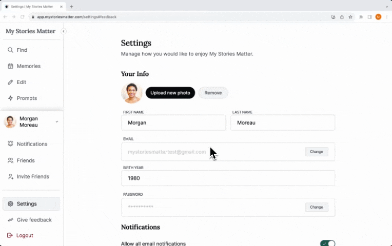Click the Invite Friends add-person icon
The height and width of the screenshot is (246, 392).
(10, 177)
